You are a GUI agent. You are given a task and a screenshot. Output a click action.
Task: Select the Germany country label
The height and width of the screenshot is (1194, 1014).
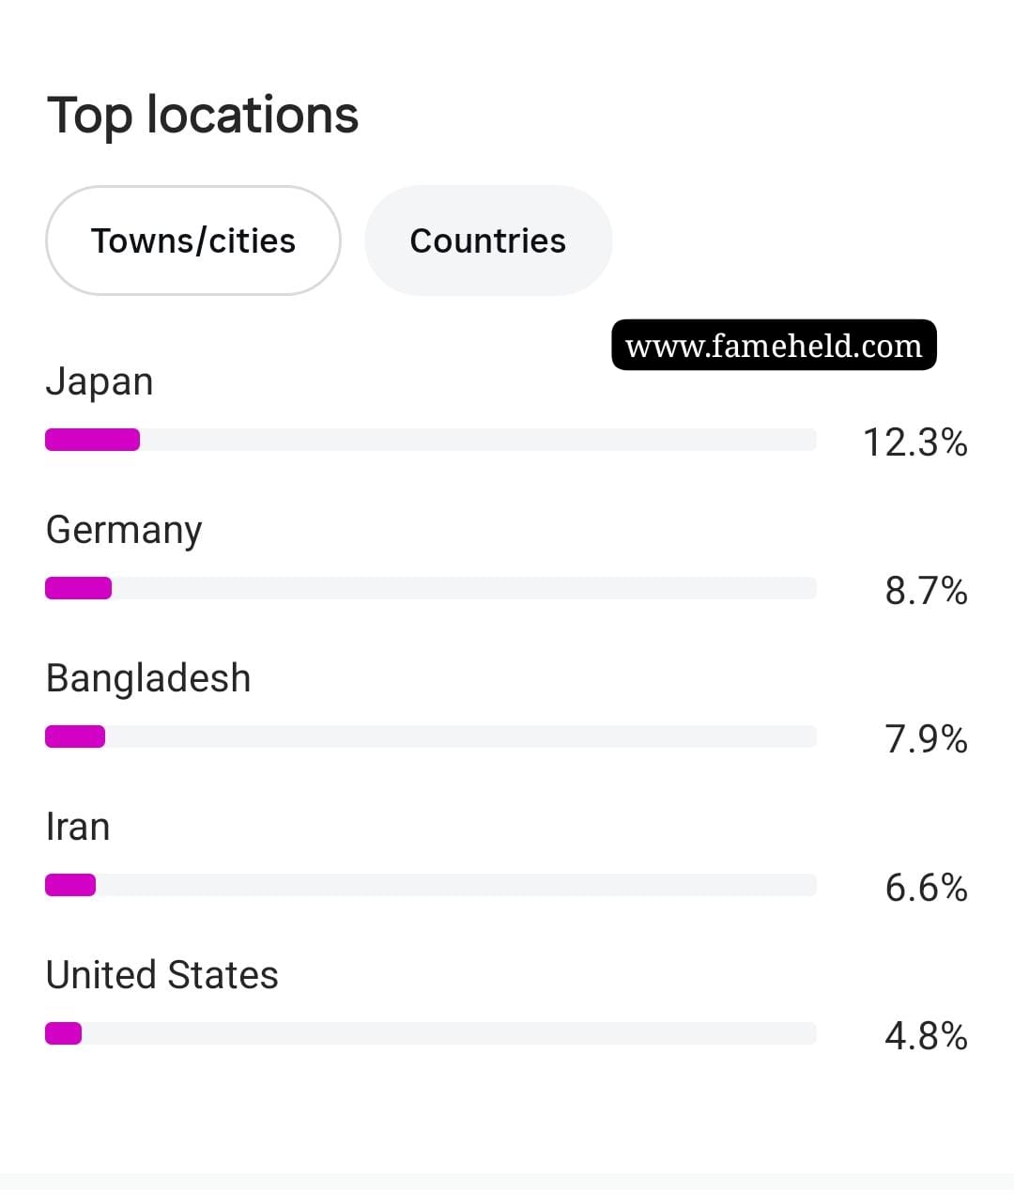coord(124,531)
